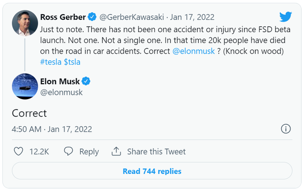Click the 12.2K likes count
The width and height of the screenshot is (304, 192).
pos(39,152)
